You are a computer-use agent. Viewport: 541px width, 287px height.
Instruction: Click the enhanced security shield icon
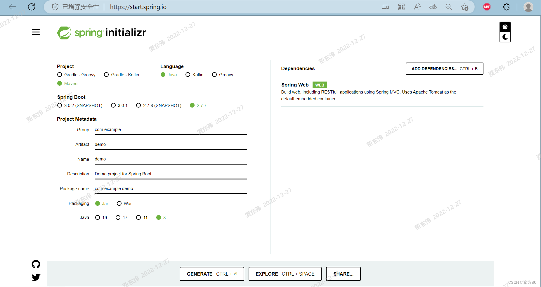tap(55, 7)
